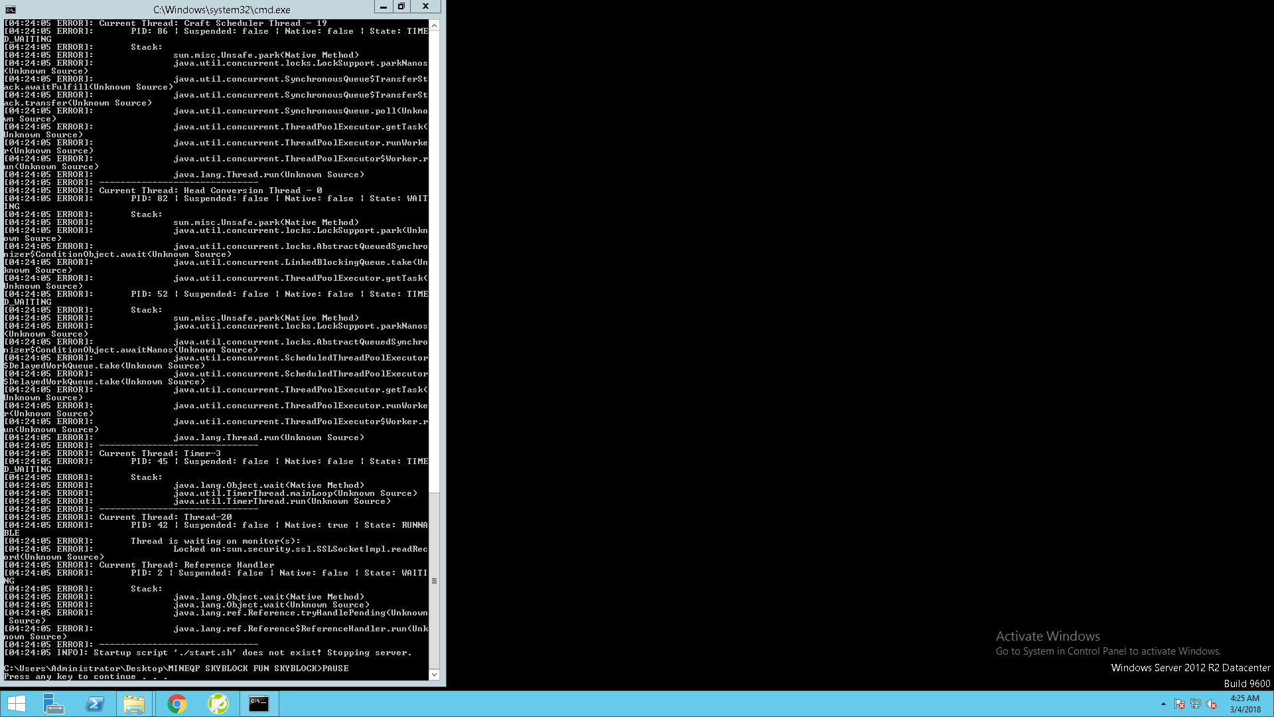Click the network status tray icon
1274x717 pixels.
click(1196, 704)
